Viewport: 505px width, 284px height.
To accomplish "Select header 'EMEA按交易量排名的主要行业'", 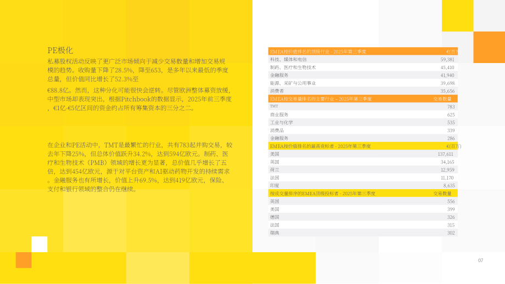I will 321,99.
